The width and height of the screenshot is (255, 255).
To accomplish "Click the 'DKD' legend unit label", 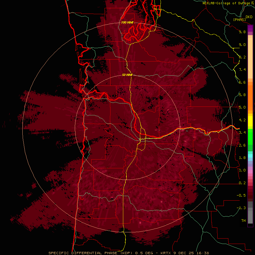I will click(249, 17).
